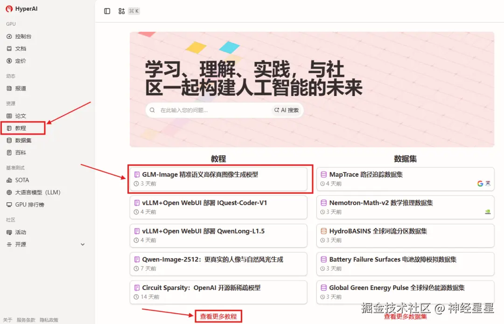Click 查看更多教程 link
504x324 pixels.
pos(218,316)
